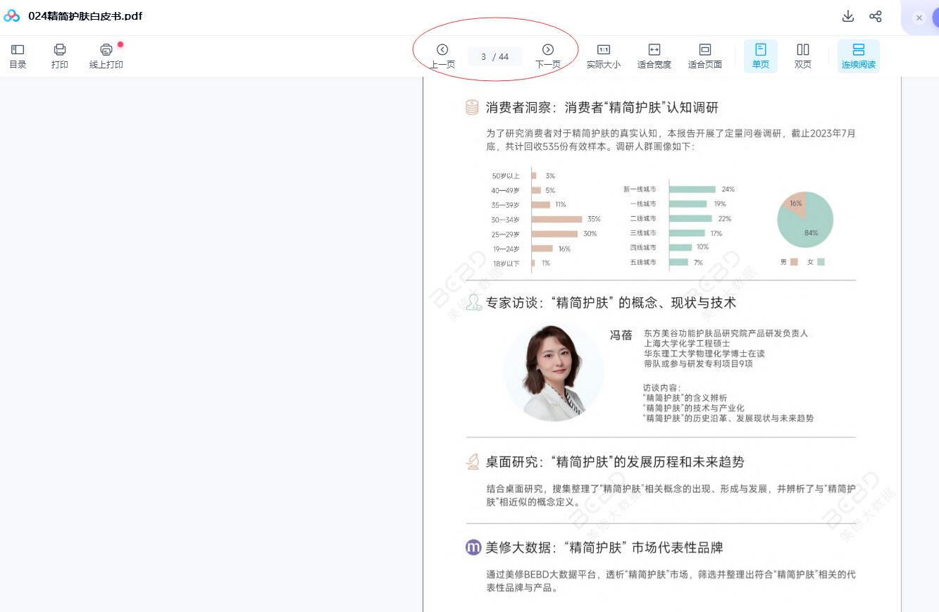This screenshot has width=939, height=612.
Task: Click the expert portrait photo of 冯蓓
Action: tap(554, 372)
